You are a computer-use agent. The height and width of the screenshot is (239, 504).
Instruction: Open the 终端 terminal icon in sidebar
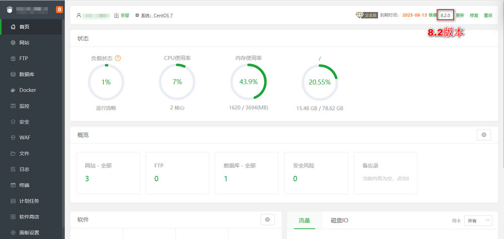[14, 185]
